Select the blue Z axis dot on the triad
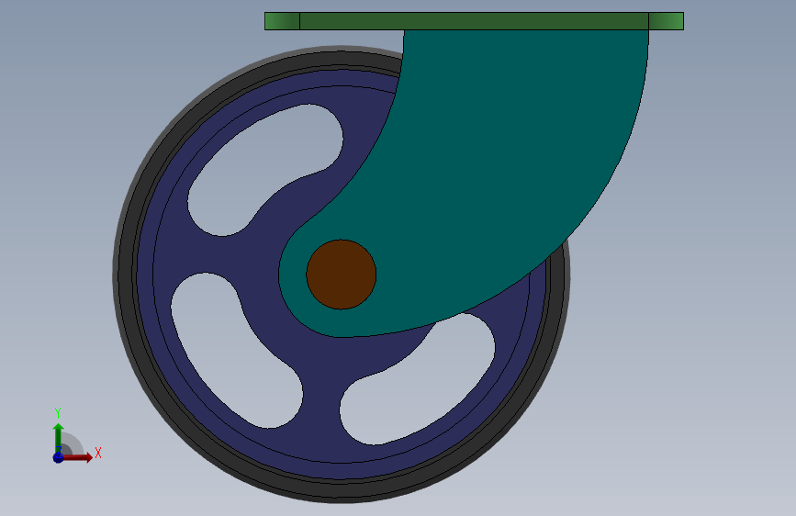 (x=58, y=457)
